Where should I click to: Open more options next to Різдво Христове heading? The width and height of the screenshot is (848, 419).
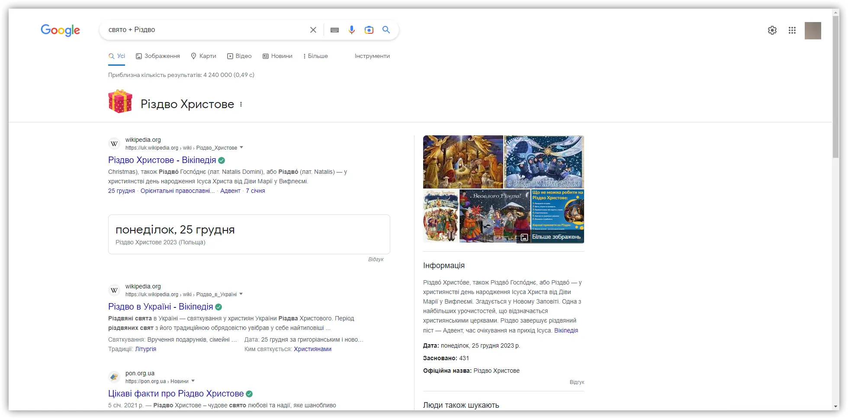[x=241, y=104]
